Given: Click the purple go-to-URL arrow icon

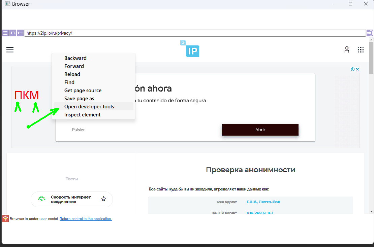Looking at the screenshot, I should click(370, 33).
